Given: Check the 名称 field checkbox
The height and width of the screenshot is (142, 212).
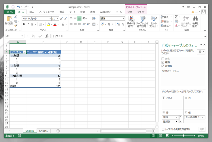Looking at the screenshot, I should pos(163,59).
